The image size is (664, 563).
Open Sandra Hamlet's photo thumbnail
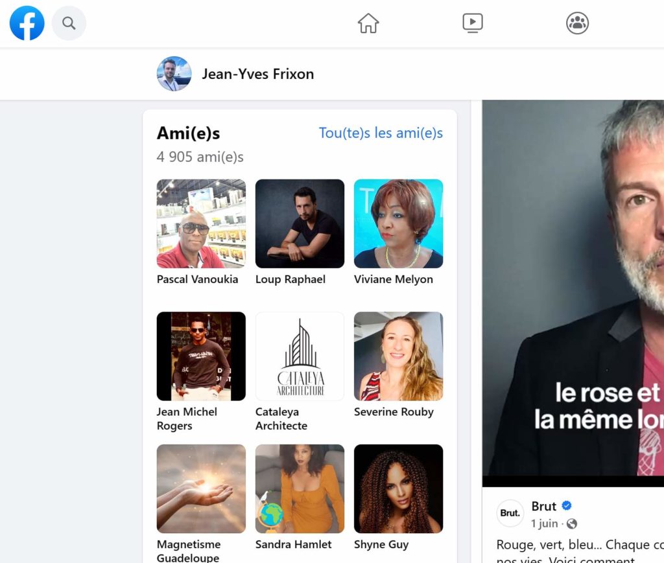point(300,488)
